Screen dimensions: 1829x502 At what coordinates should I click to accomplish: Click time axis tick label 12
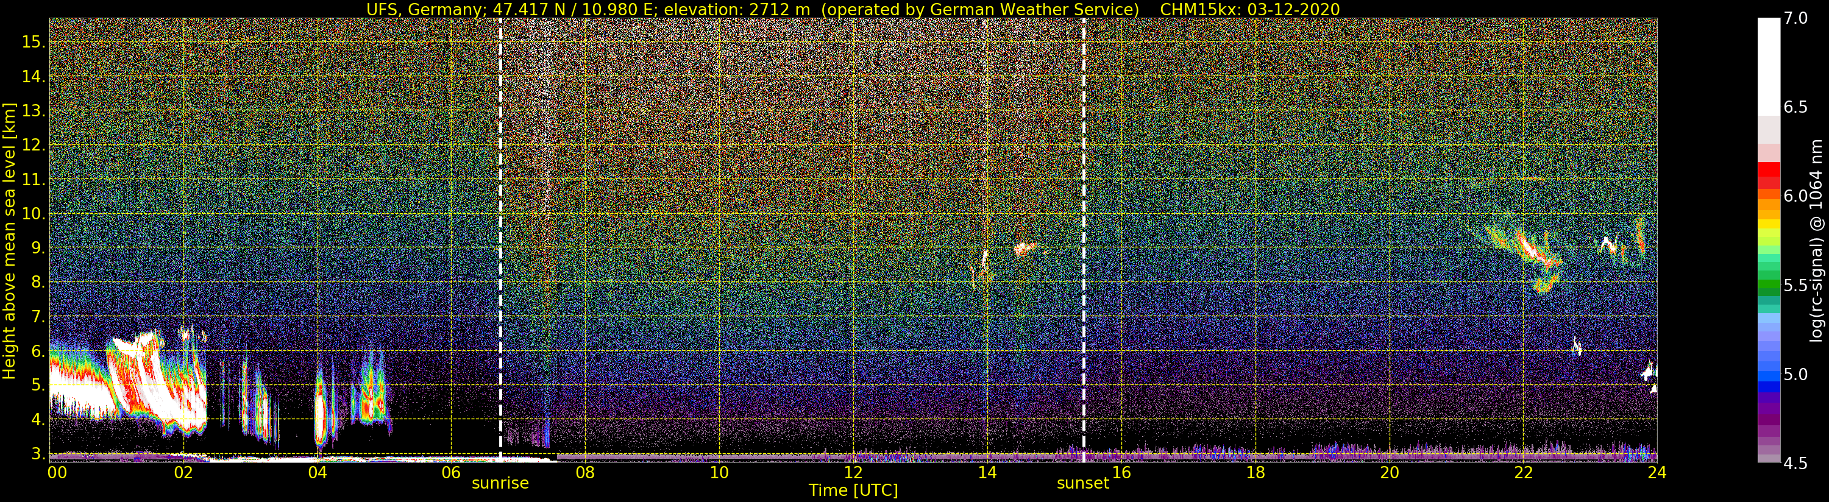[853, 472]
